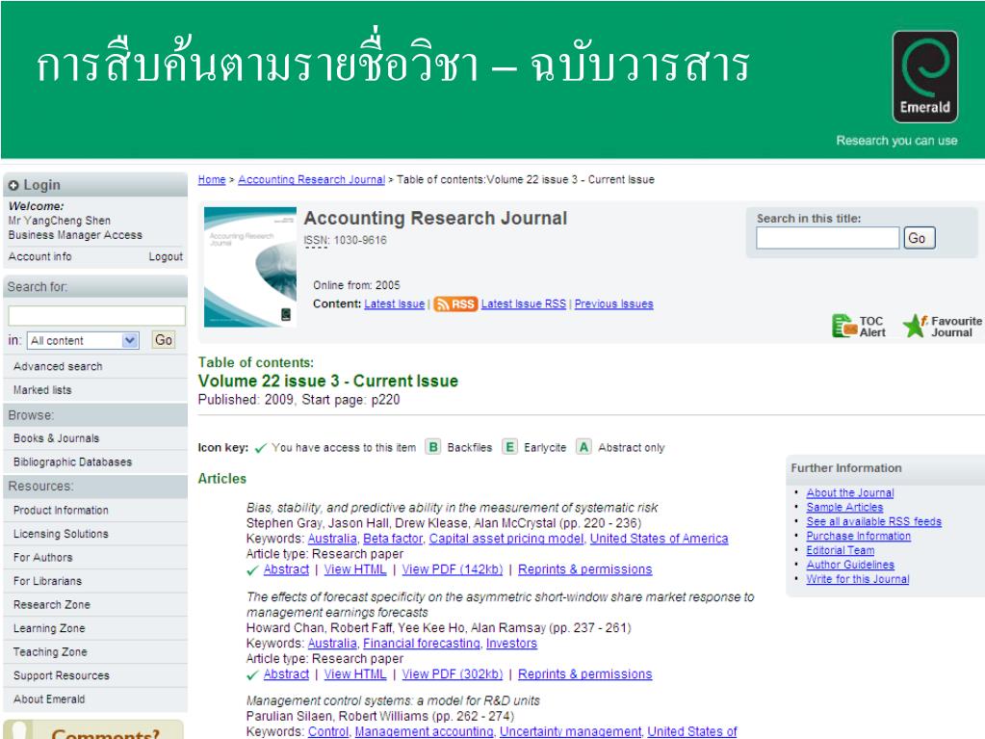Click Financial forecasting keyword link
Screen dimensions: 985x739
422,644
